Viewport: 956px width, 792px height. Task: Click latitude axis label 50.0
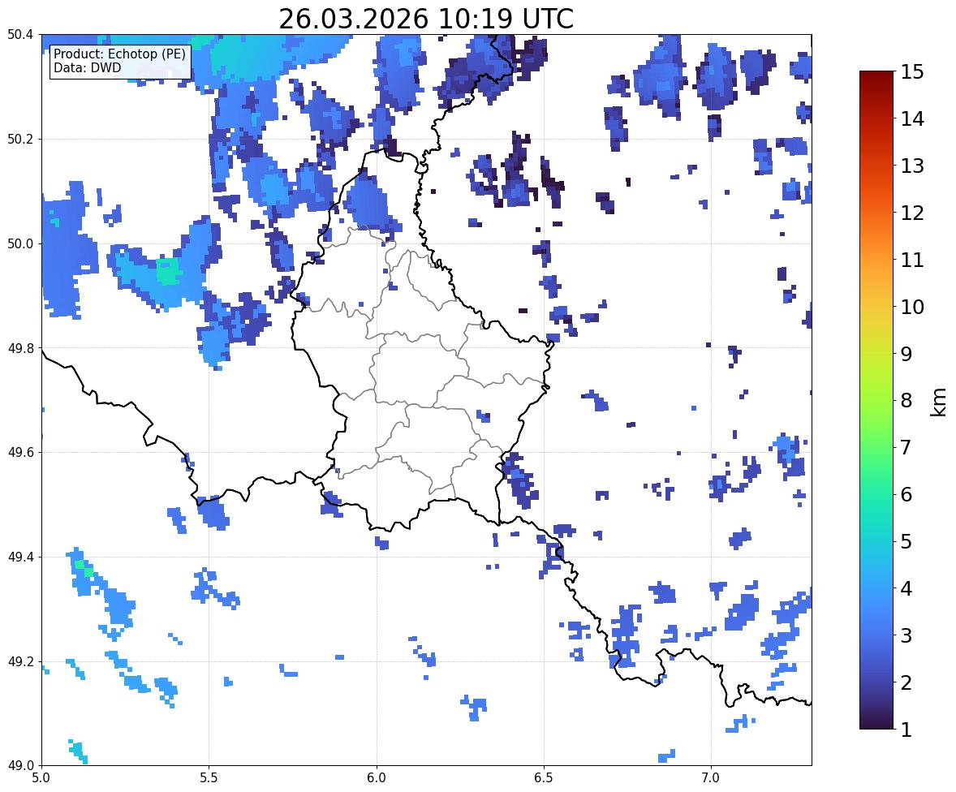click(20, 244)
